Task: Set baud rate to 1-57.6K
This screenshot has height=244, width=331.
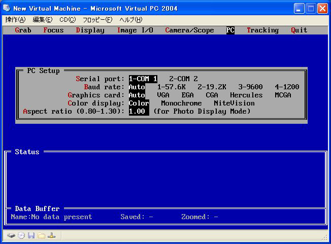Action: click(172, 87)
